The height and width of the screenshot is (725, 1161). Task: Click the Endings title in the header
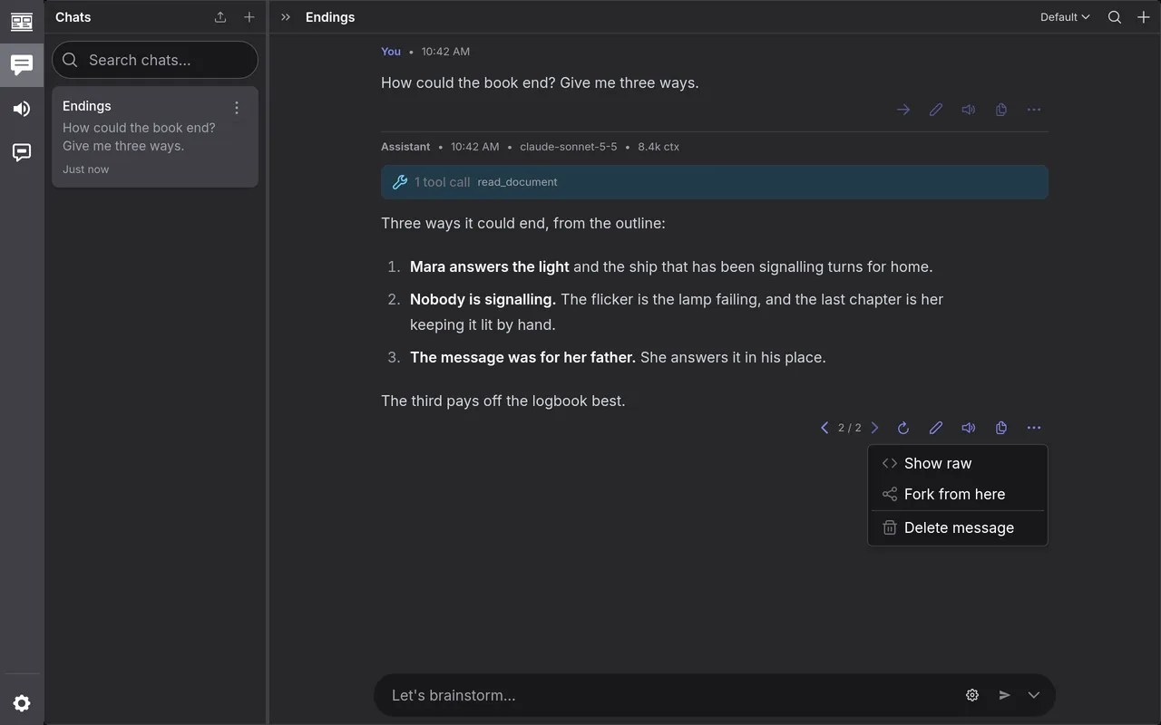click(x=330, y=17)
